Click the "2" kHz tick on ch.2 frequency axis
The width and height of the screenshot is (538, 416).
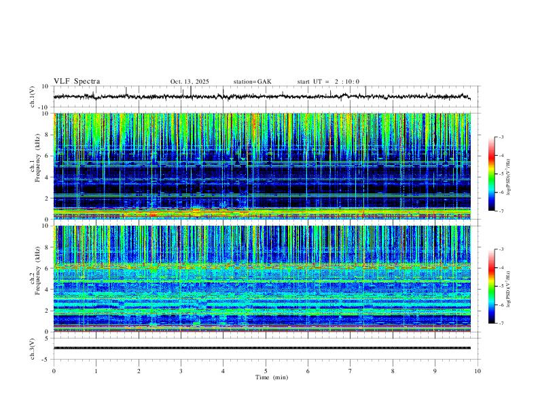(x=48, y=311)
